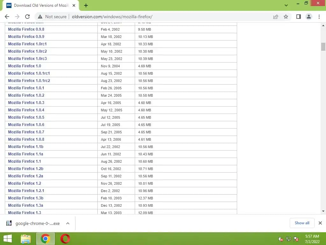Select the size 4.69 MB
The image size is (326, 245).
[145, 66]
